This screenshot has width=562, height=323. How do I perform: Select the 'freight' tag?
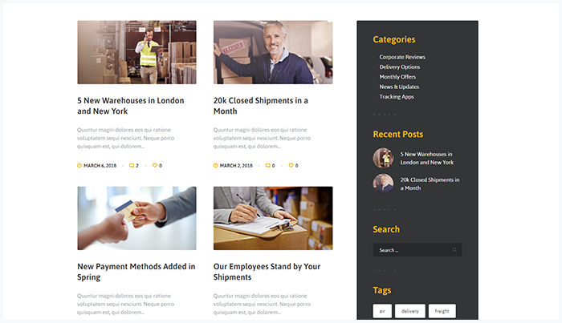[442, 311]
